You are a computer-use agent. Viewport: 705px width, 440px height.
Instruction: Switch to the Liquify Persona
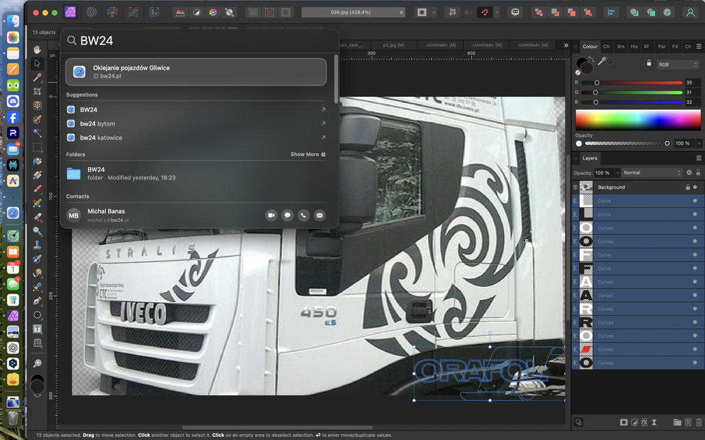point(91,12)
